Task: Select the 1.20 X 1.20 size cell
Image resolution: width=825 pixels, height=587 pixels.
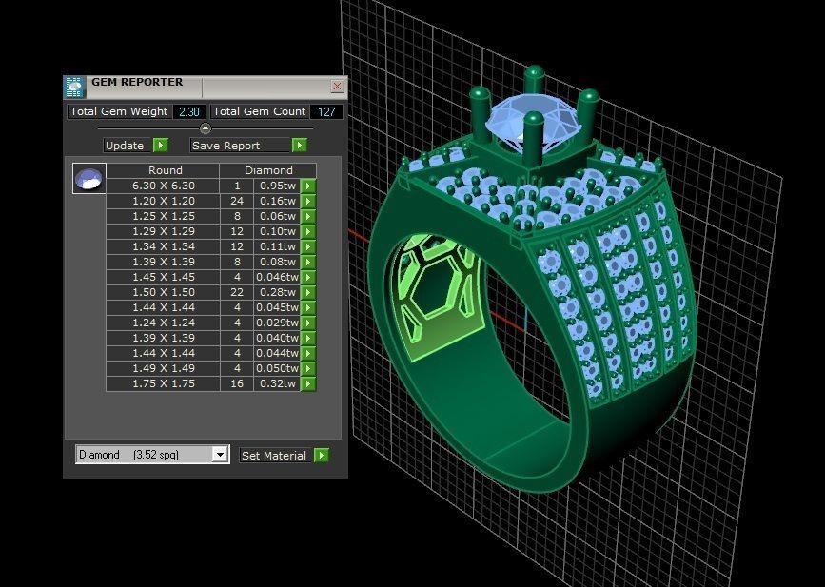Action: click(163, 201)
